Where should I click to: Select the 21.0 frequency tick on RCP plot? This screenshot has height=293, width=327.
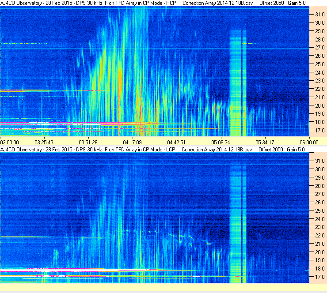pos(320,97)
